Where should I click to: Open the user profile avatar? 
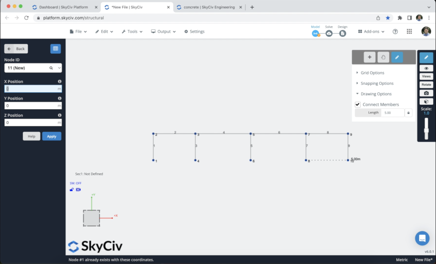pos(426,32)
